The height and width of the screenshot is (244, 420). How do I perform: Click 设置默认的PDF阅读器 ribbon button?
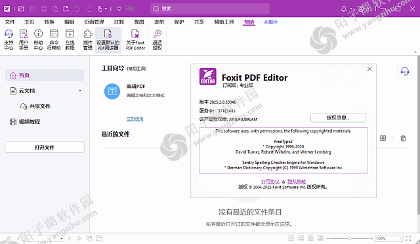[108, 39]
